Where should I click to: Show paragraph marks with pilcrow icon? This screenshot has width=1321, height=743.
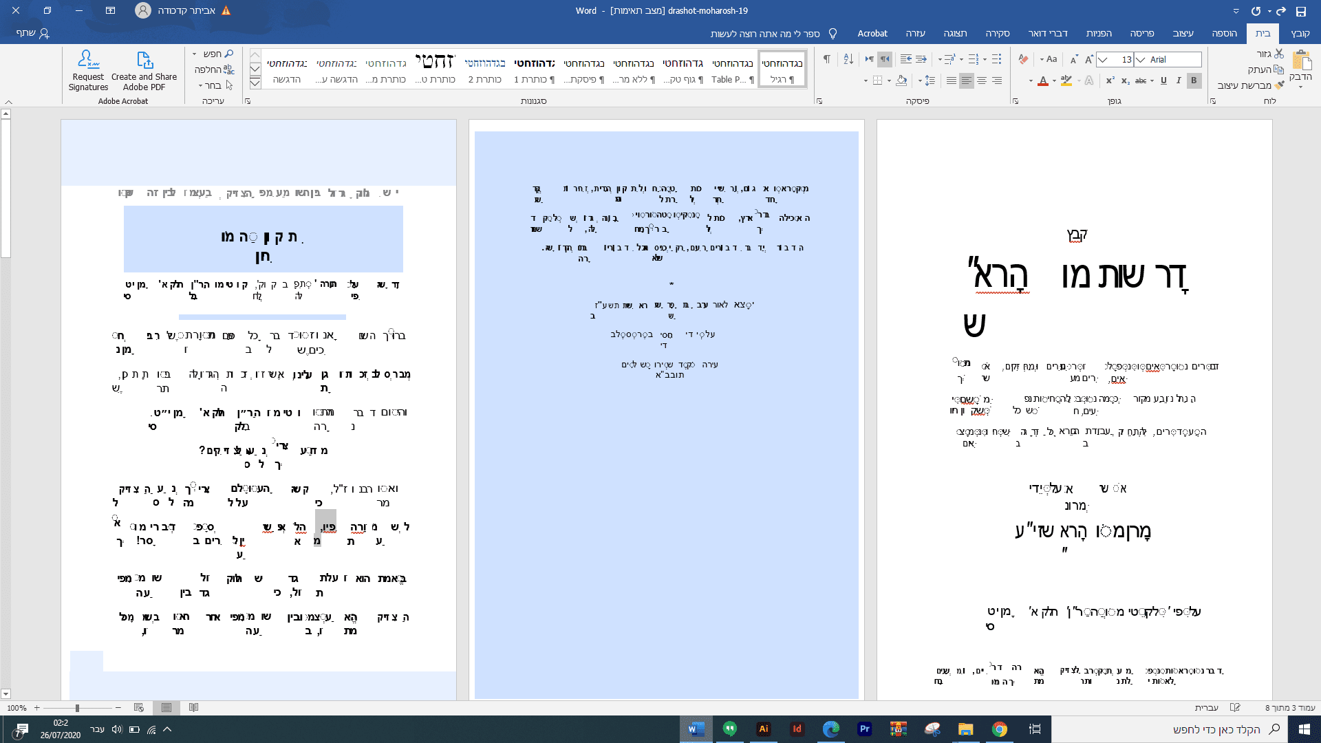point(826,60)
